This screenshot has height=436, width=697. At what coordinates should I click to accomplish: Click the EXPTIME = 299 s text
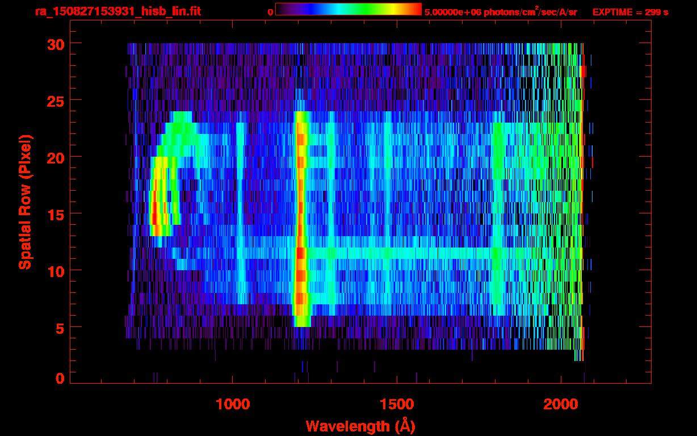click(x=630, y=12)
